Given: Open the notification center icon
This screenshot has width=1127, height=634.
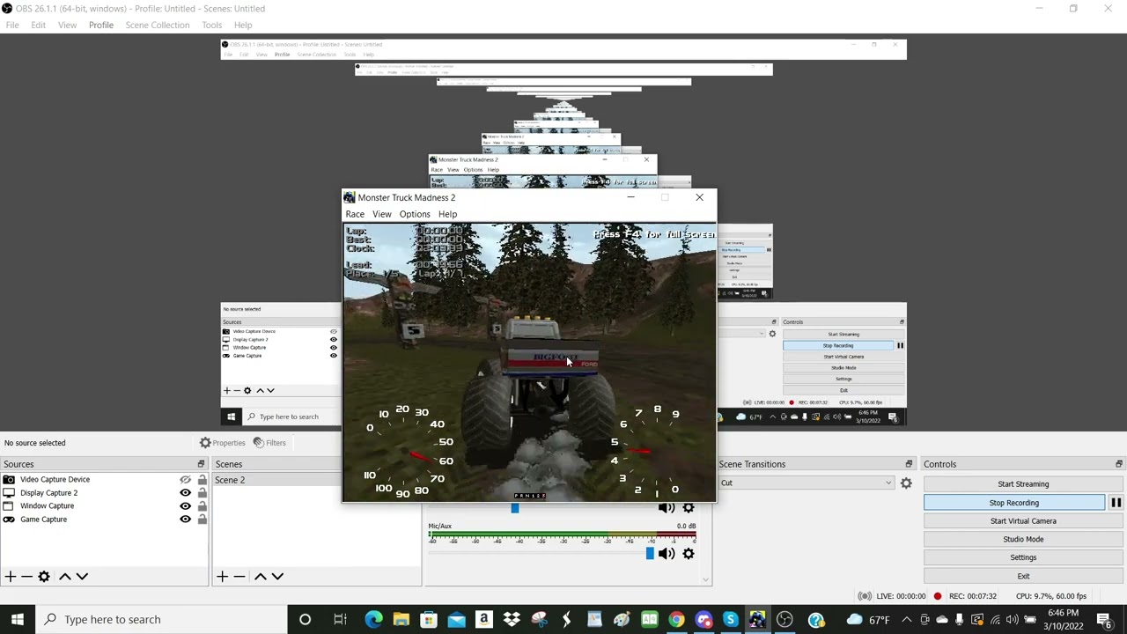Looking at the screenshot, I should (1104, 619).
